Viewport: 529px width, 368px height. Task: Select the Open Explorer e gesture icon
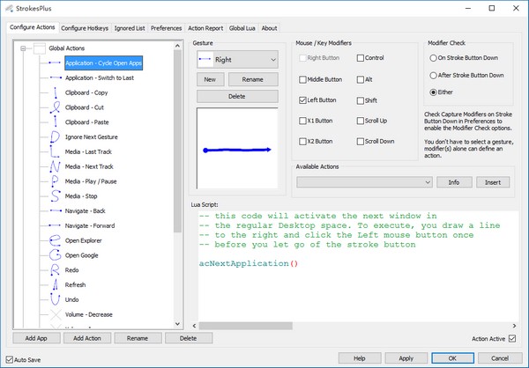coord(55,240)
